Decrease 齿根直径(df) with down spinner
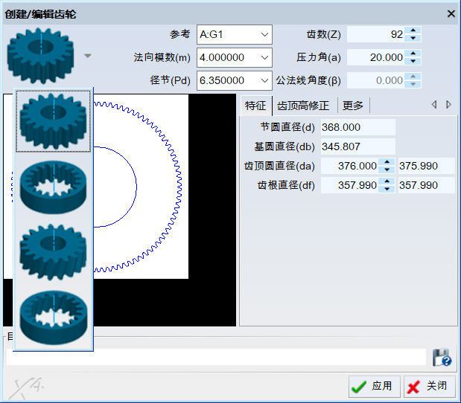This screenshot has width=461, height=403. (387, 190)
